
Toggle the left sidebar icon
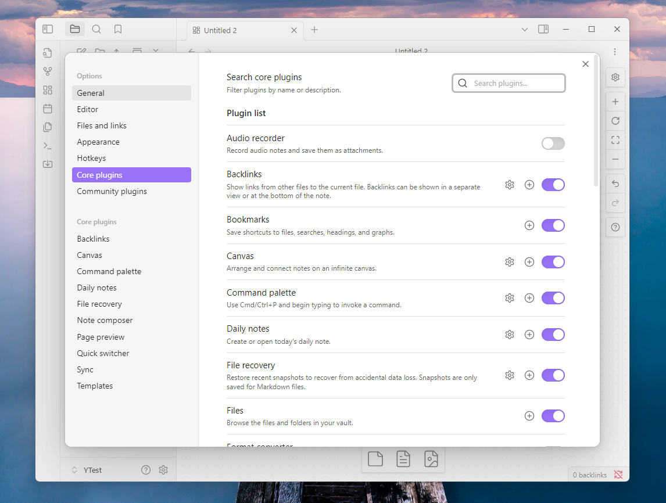48,29
